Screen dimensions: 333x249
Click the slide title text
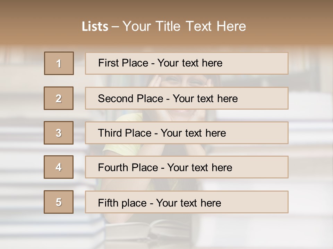[164, 26]
